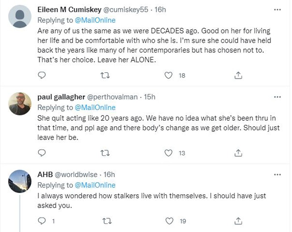292x232 pixels.
Task: Share paul gallagher's tweet
Action: pos(238,153)
